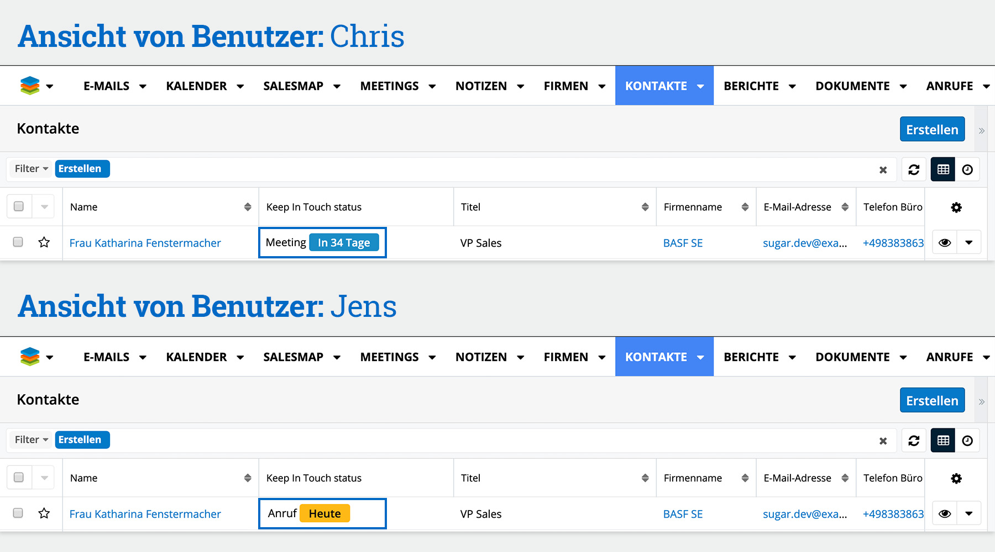Star Katharina Fenstermacher as favorite in Chris's view

(44, 242)
